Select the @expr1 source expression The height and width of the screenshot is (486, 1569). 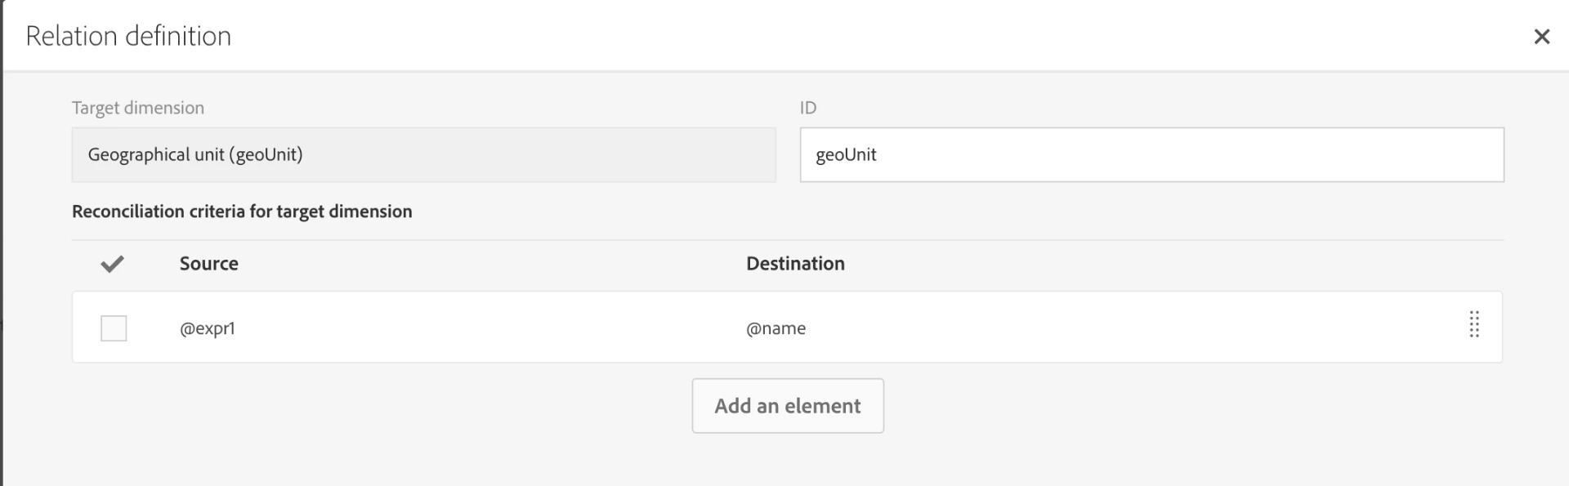coord(208,328)
